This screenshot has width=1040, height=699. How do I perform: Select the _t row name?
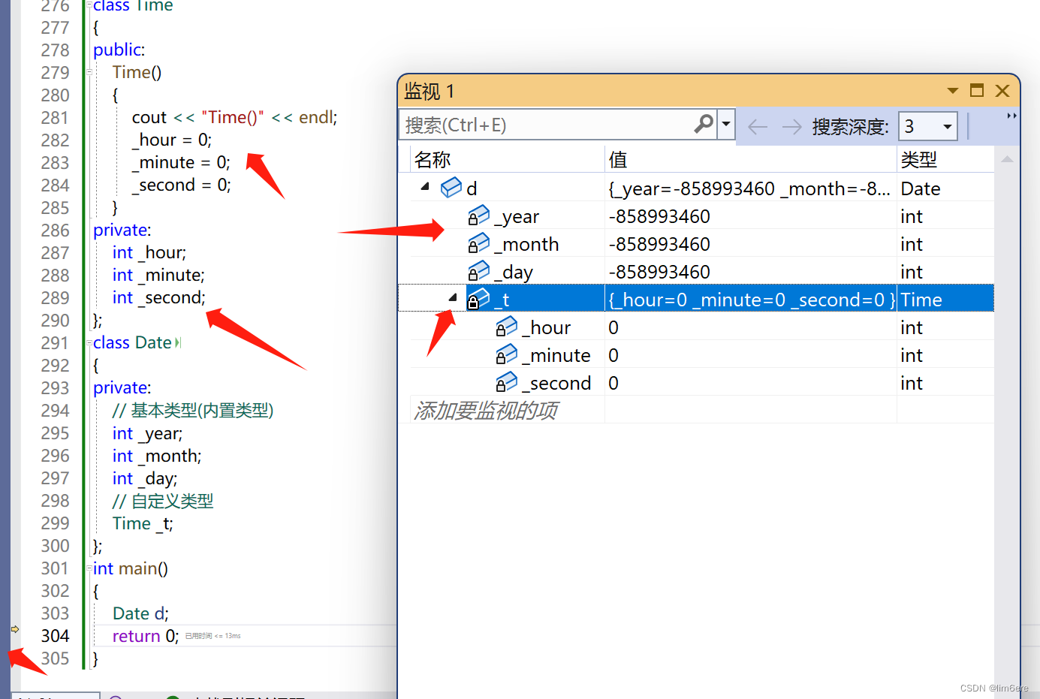(502, 300)
